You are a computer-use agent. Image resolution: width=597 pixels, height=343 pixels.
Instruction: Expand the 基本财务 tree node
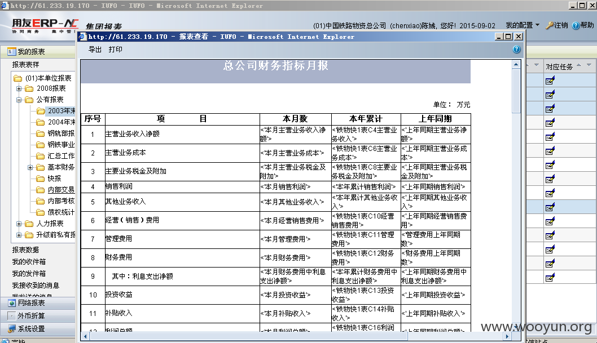coord(30,167)
